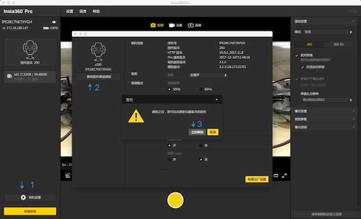Click the IP address 172.18.188.147

17,28
